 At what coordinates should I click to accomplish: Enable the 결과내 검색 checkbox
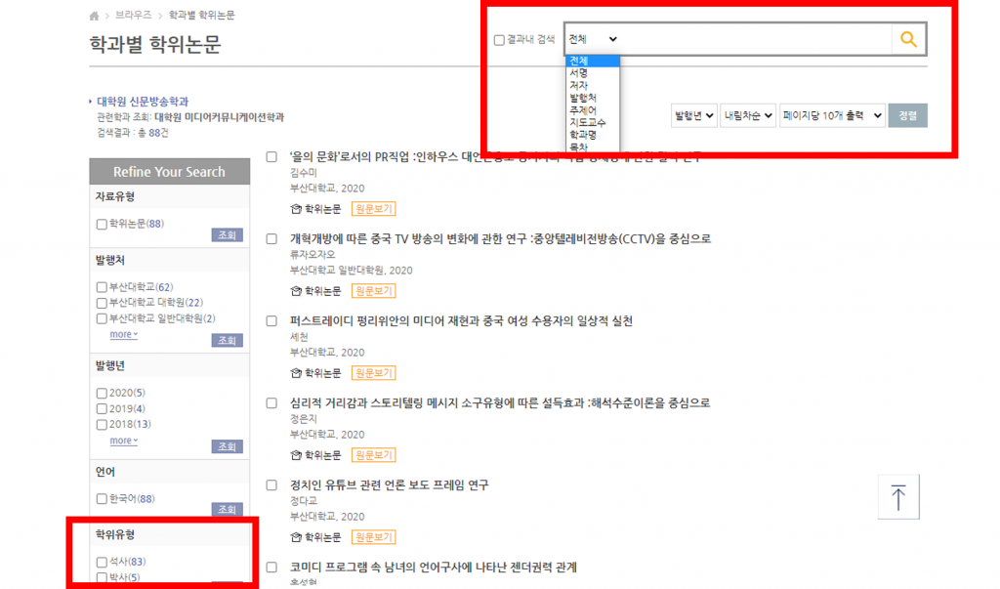pos(499,40)
